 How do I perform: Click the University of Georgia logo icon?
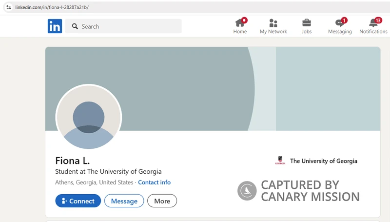click(x=280, y=161)
